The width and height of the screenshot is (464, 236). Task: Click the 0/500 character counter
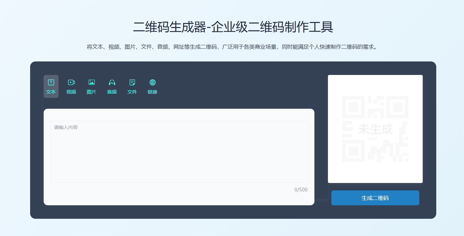coord(301,190)
